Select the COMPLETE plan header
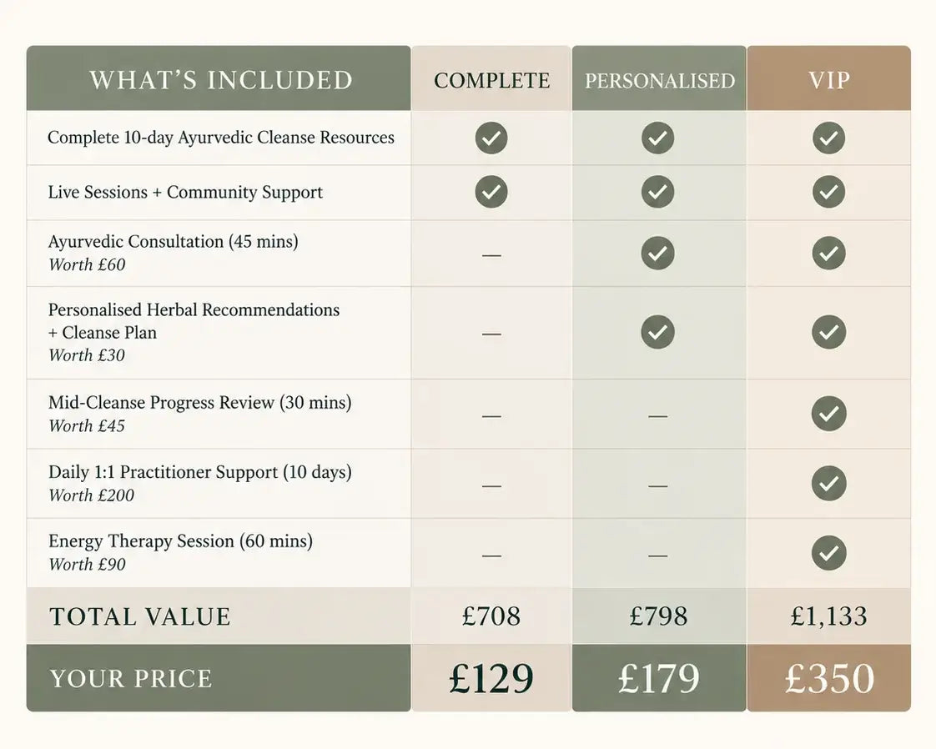 tap(491, 78)
